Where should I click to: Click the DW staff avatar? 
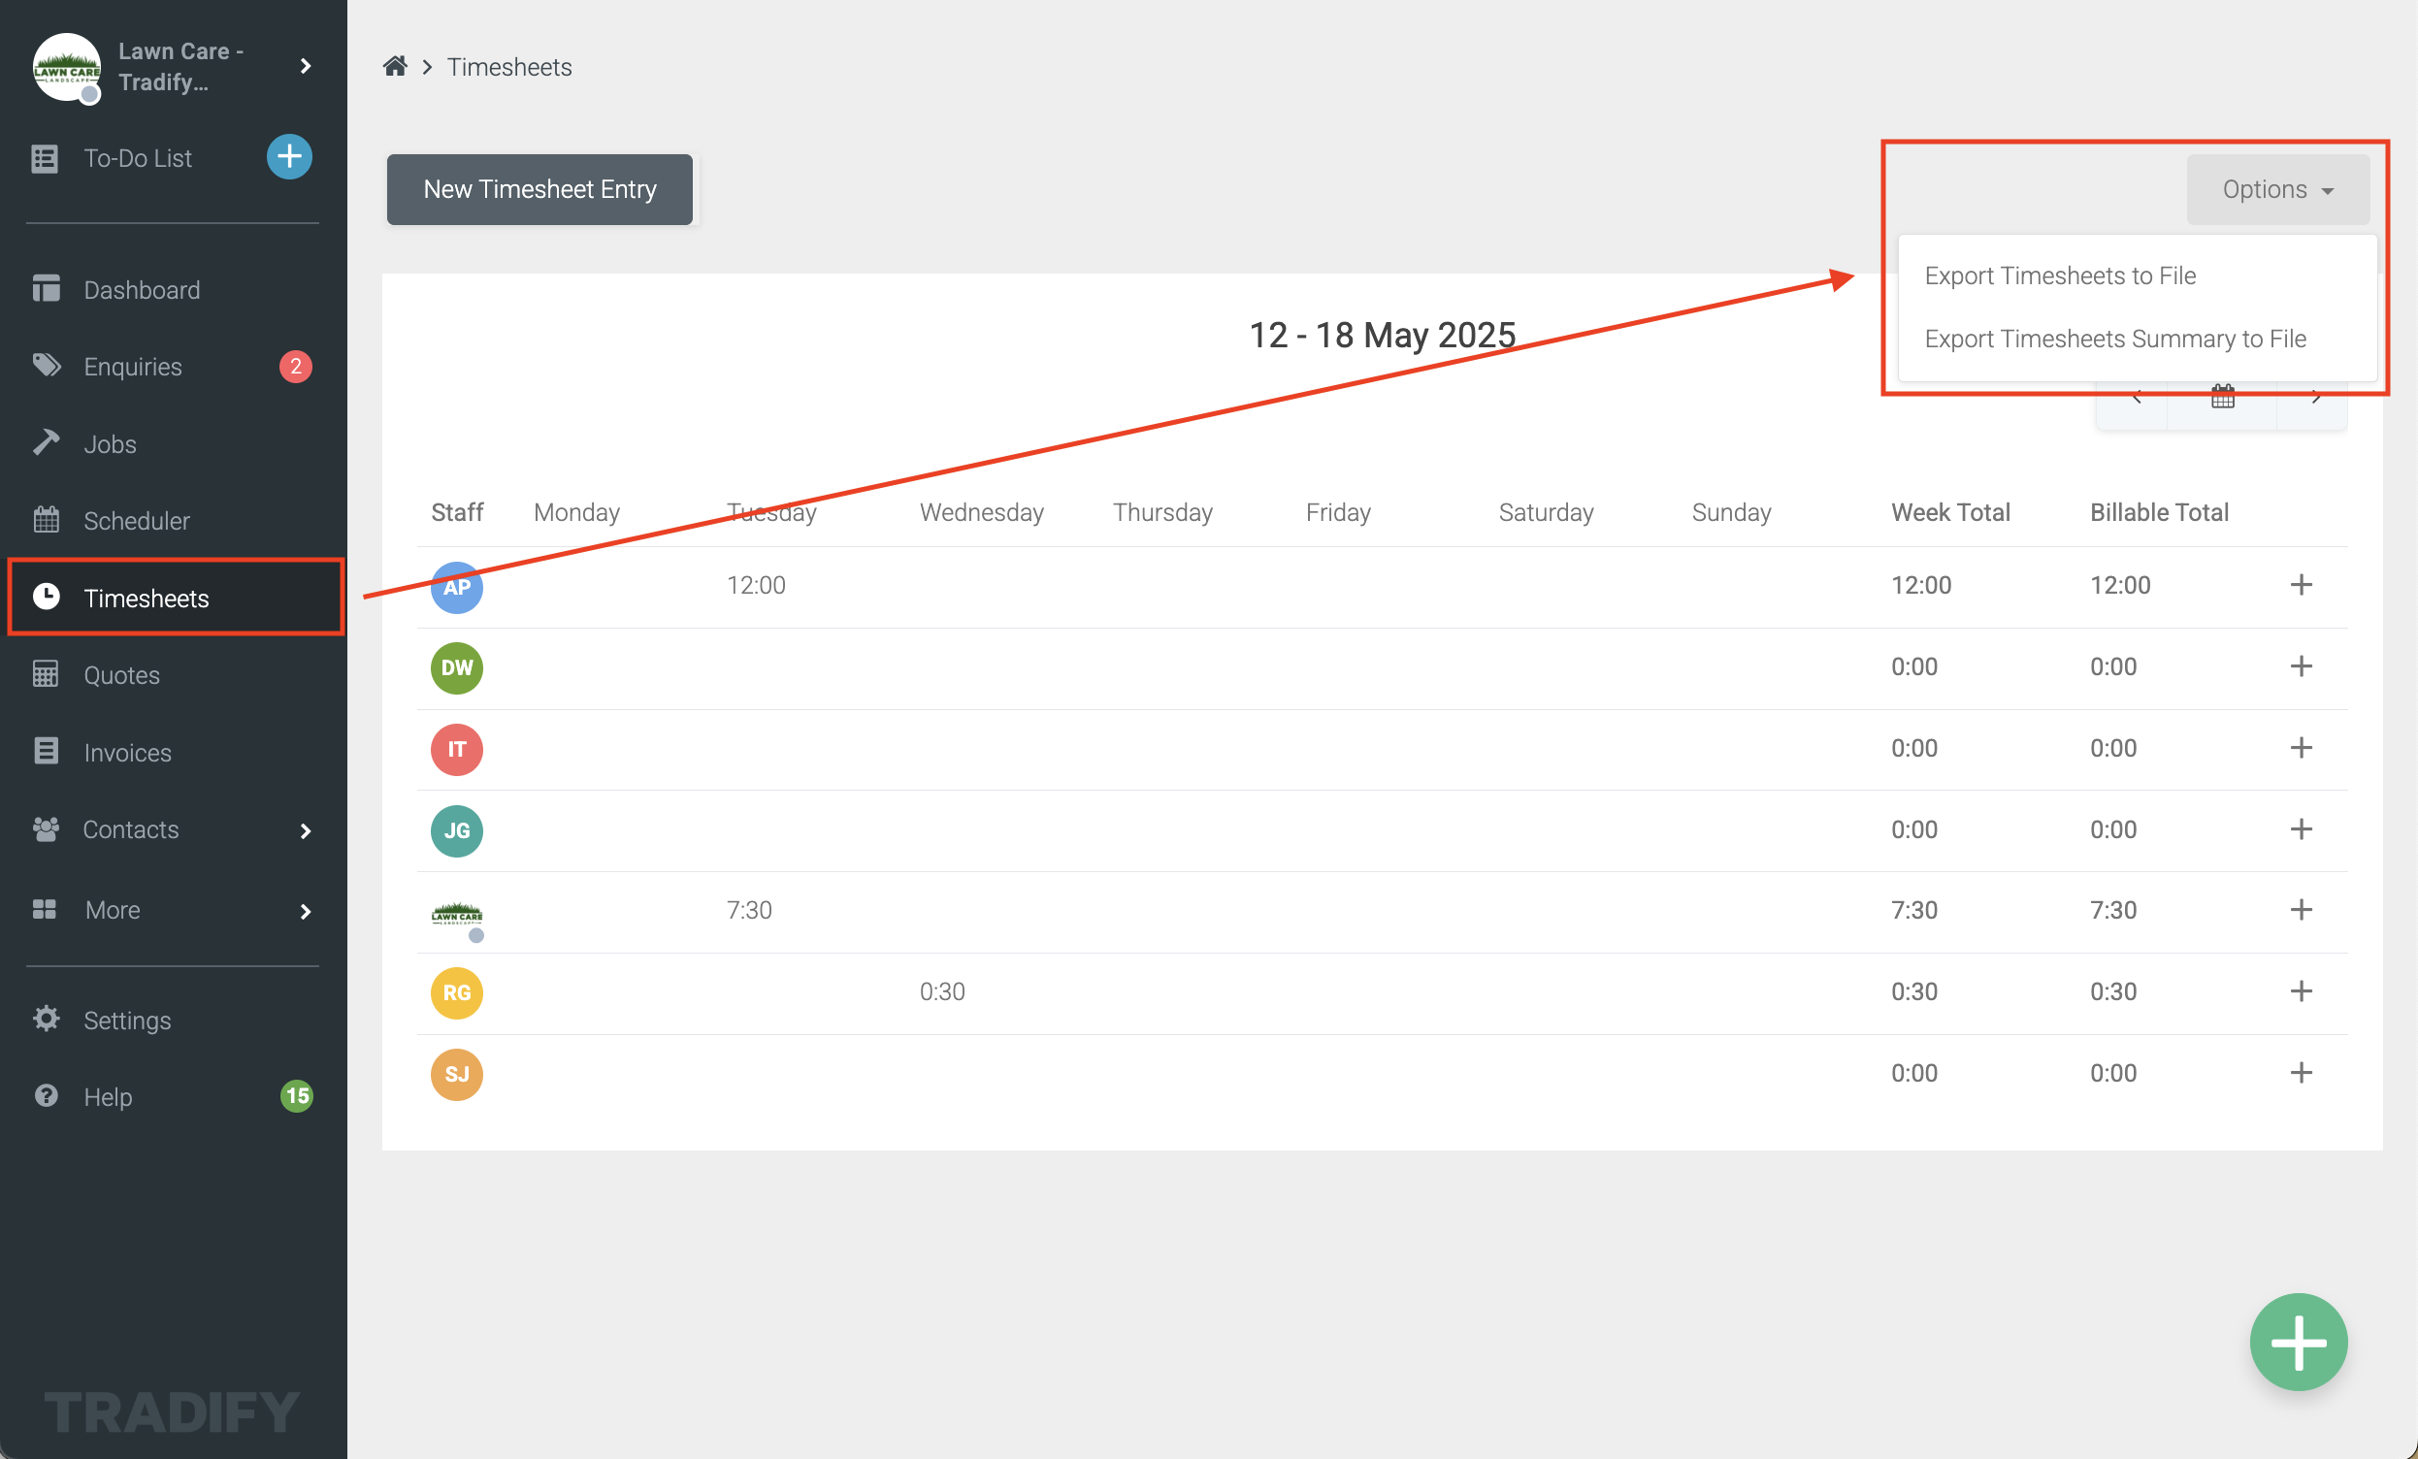click(456, 668)
